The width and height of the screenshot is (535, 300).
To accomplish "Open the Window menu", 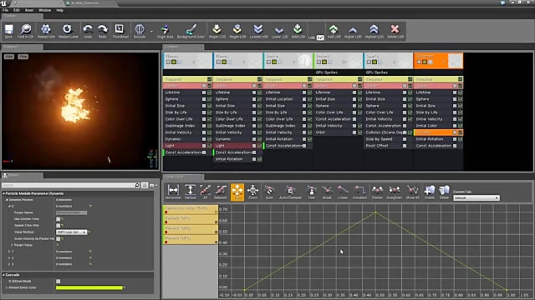I will tap(45, 10).
